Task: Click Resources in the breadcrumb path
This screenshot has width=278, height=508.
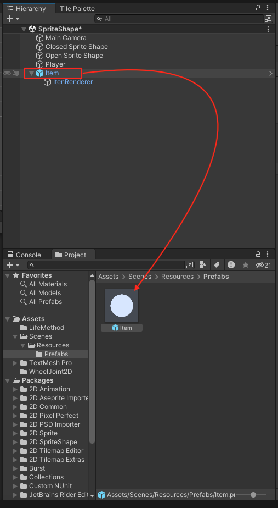Action: point(177,277)
